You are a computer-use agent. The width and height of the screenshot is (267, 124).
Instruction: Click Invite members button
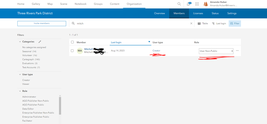[42, 24]
